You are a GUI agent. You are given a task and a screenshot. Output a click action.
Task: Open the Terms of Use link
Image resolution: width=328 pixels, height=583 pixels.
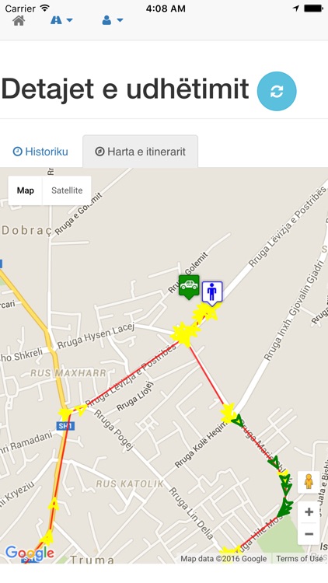click(x=299, y=558)
